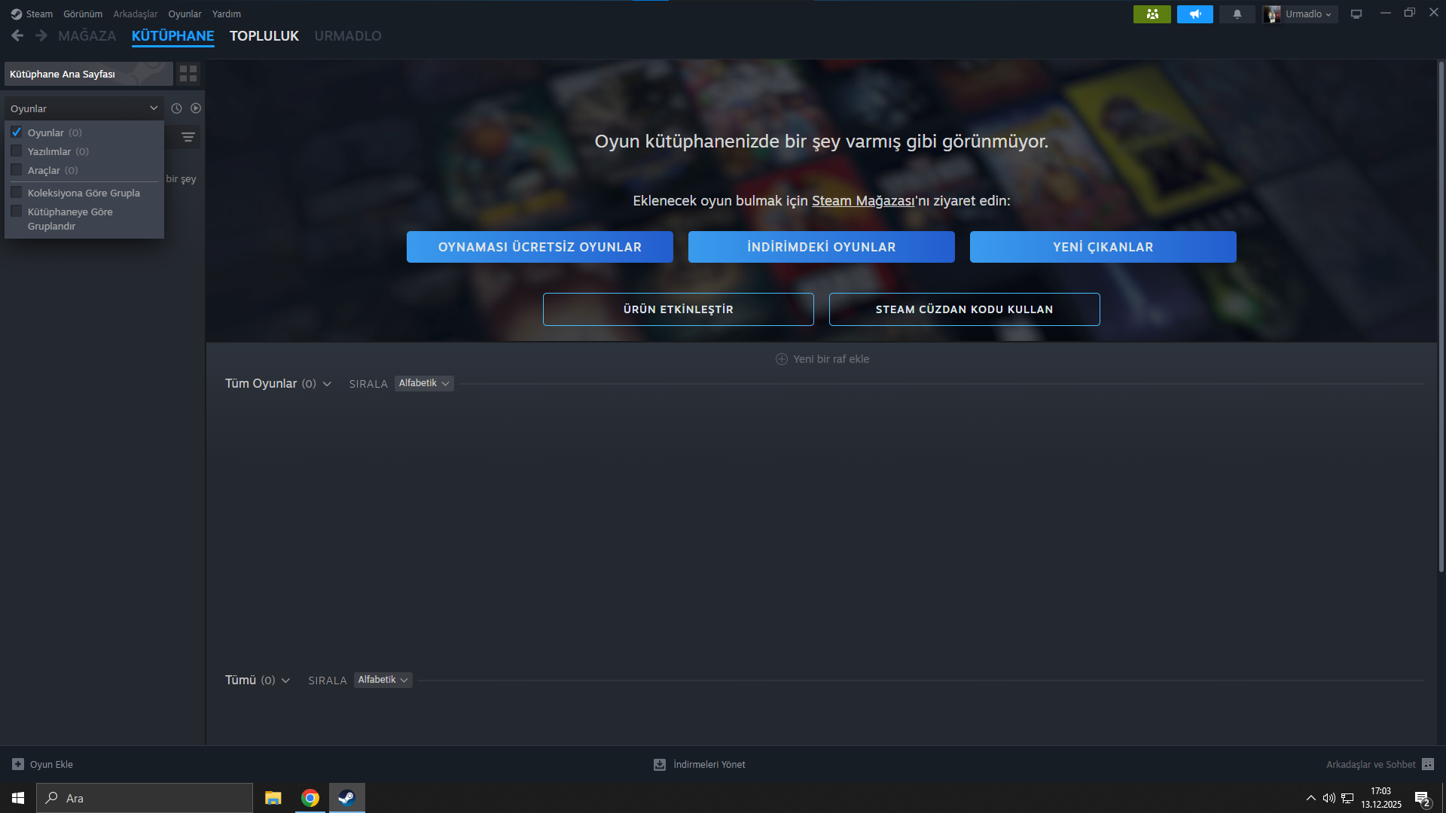Switch library to grid view icon
This screenshot has height=813, width=1446.
pos(188,74)
